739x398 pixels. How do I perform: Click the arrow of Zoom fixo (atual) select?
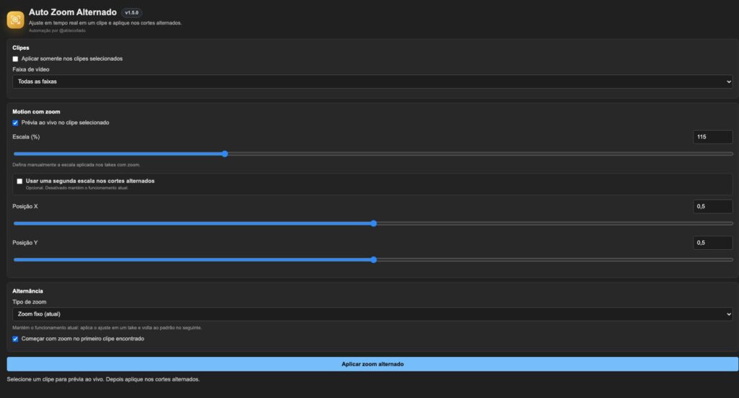(729, 314)
